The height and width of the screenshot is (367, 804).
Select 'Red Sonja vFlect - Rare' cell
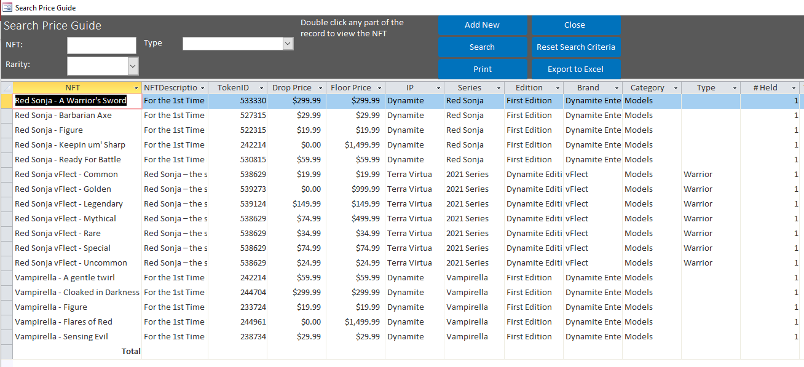pos(77,234)
